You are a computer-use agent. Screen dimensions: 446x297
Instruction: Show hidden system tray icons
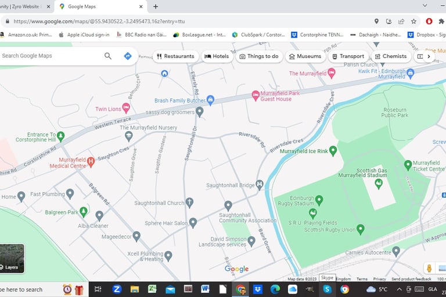click(399, 289)
